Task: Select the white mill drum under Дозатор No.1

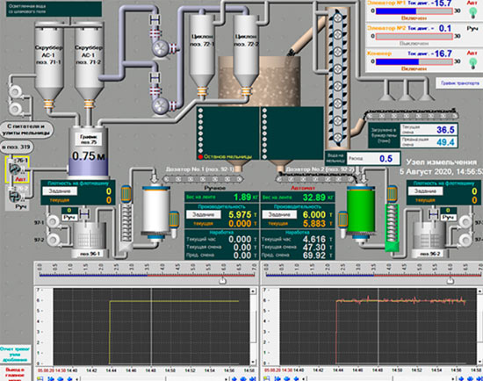Action: point(155,212)
